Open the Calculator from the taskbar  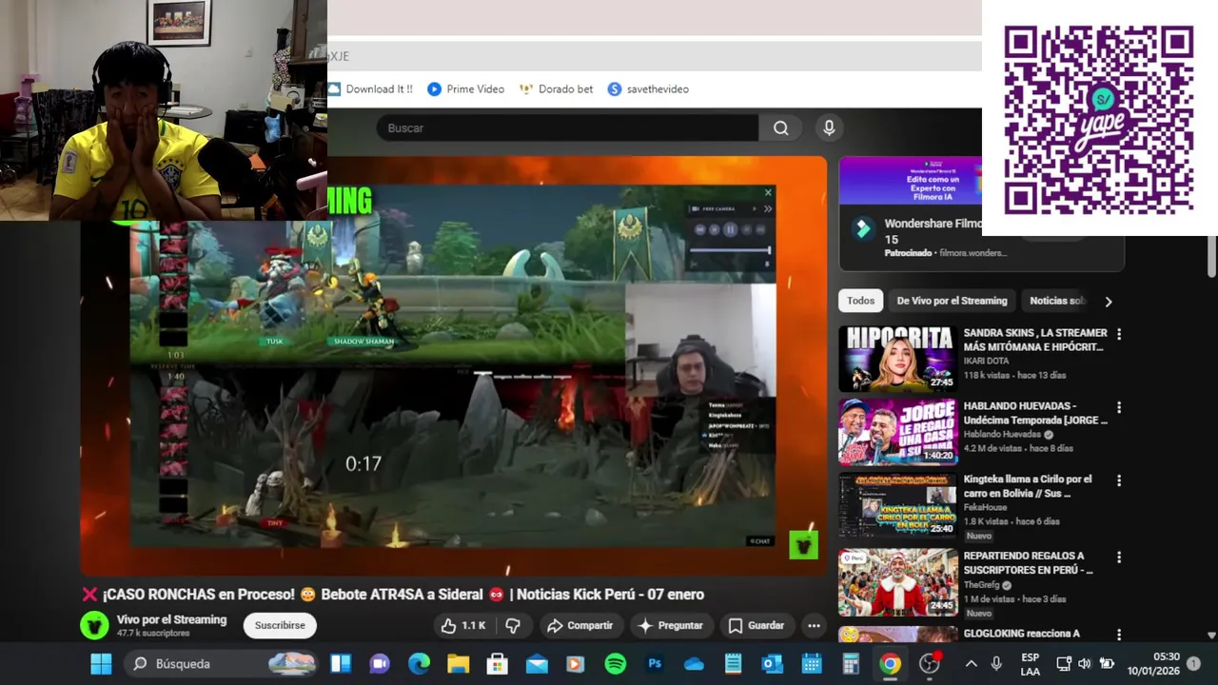tap(851, 664)
